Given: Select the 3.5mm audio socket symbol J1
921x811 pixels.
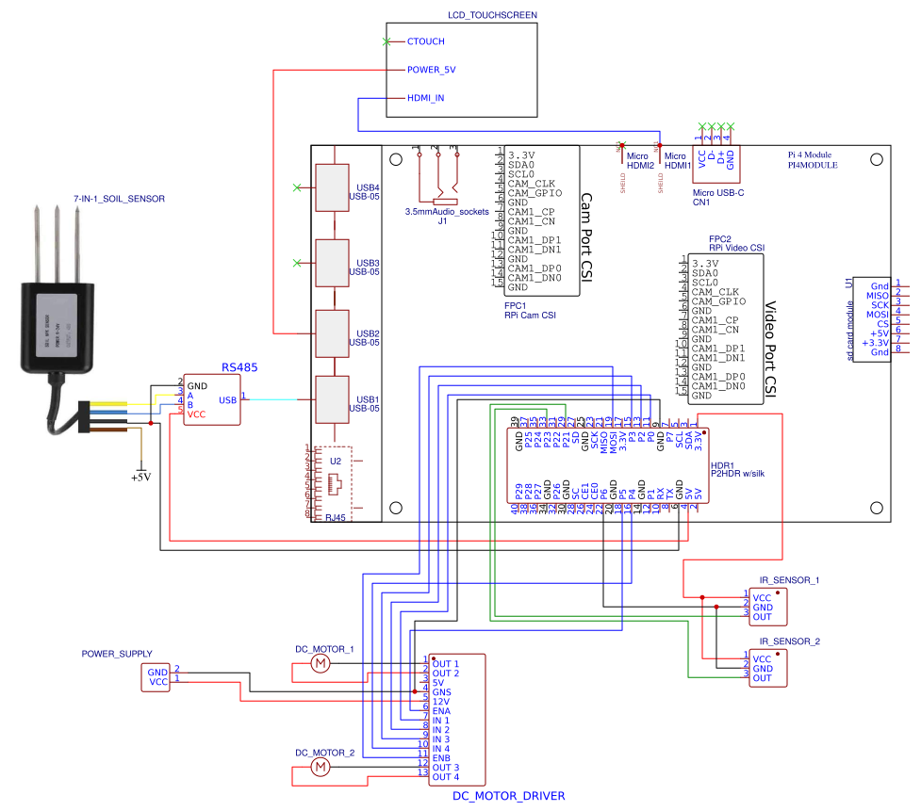Looking at the screenshot, I should click(x=437, y=174).
